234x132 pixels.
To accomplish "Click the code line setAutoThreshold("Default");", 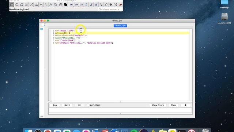I will coord(71,36).
